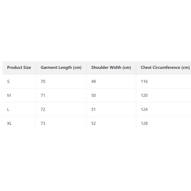Click the Garment Length (cm) header
The height and width of the screenshot is (191, 191).
(61, 68)
